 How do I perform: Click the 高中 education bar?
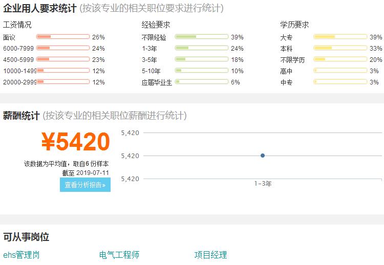tap(340, 71)
